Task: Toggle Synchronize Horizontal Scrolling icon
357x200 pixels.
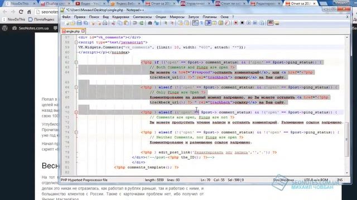Action: click(x=186, y=23)
